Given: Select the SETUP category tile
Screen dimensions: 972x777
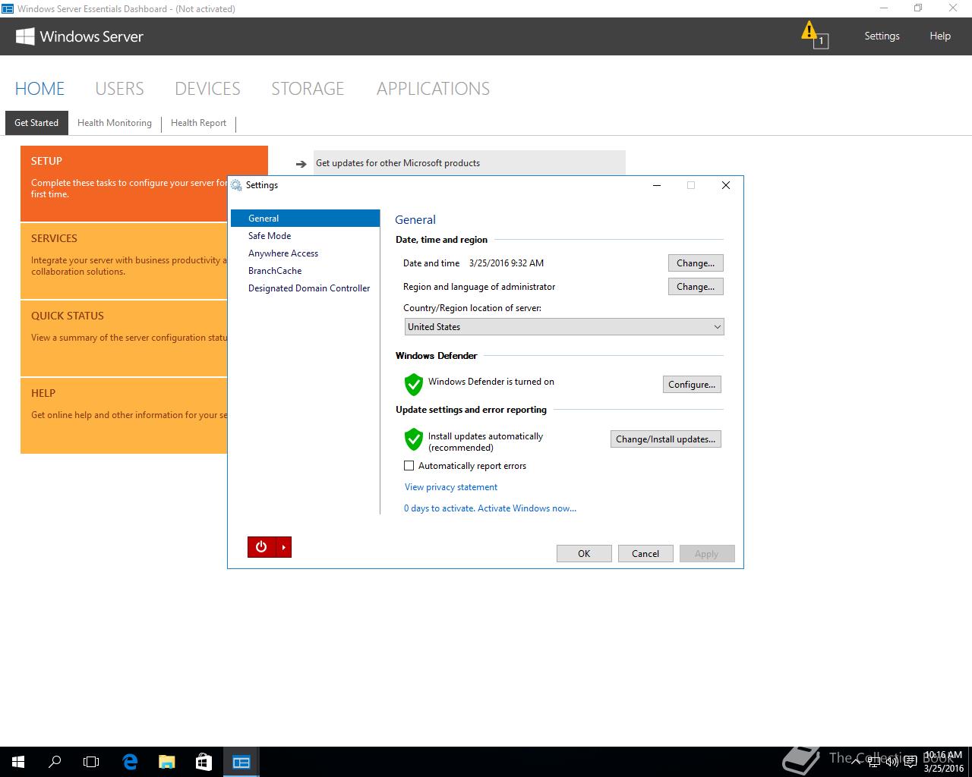Looking at the screenshot, I should click(x=124, y=184).
